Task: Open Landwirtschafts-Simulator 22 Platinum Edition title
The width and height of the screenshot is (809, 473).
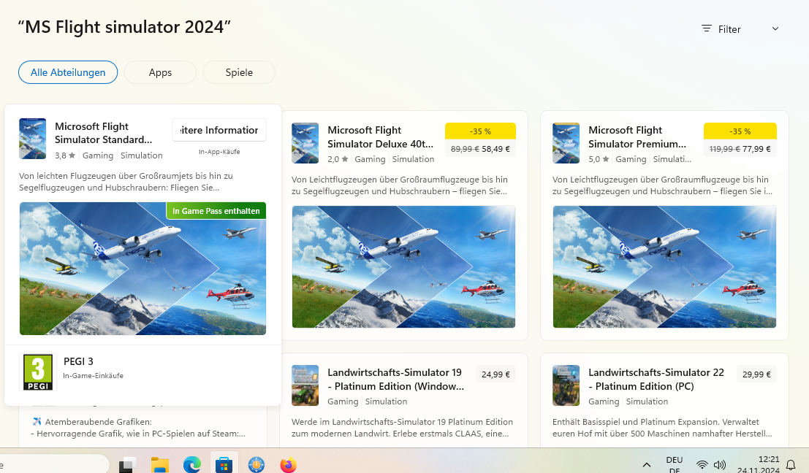Action: tap(656, 380)
